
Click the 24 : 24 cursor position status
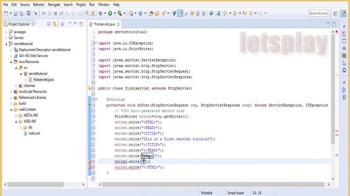click(x=257, y=193)
